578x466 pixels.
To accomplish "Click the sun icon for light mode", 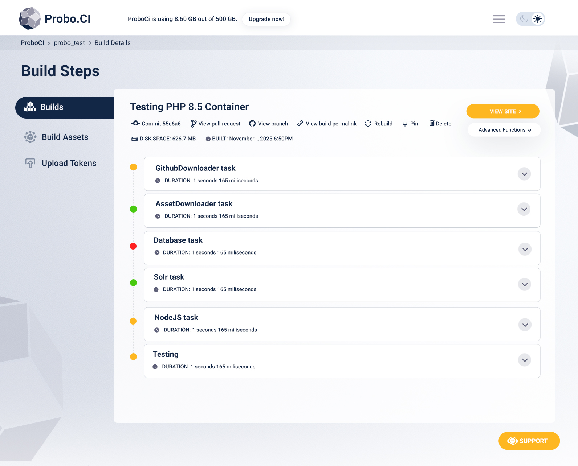I will click(x=537, y=19).
